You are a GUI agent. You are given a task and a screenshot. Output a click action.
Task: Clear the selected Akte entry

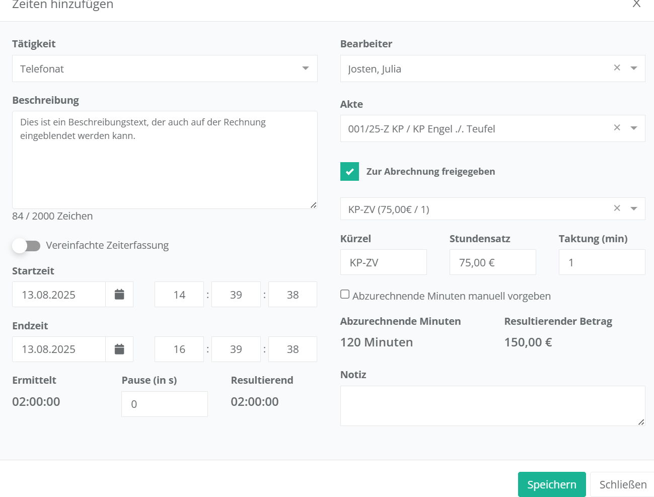(617, 128)
